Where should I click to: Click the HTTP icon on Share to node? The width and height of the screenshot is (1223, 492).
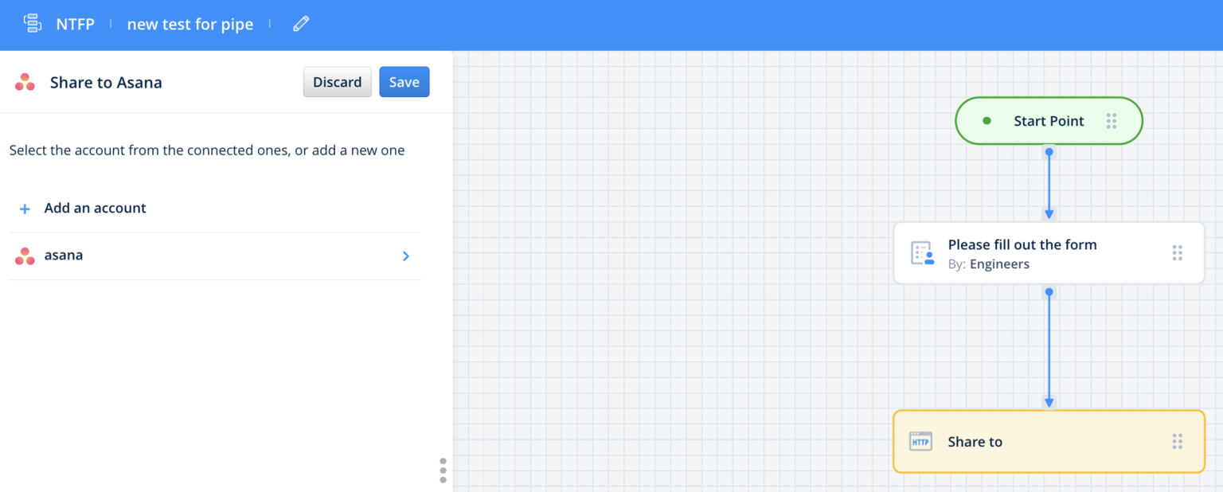pyautogui.click(x=920, y=442)
